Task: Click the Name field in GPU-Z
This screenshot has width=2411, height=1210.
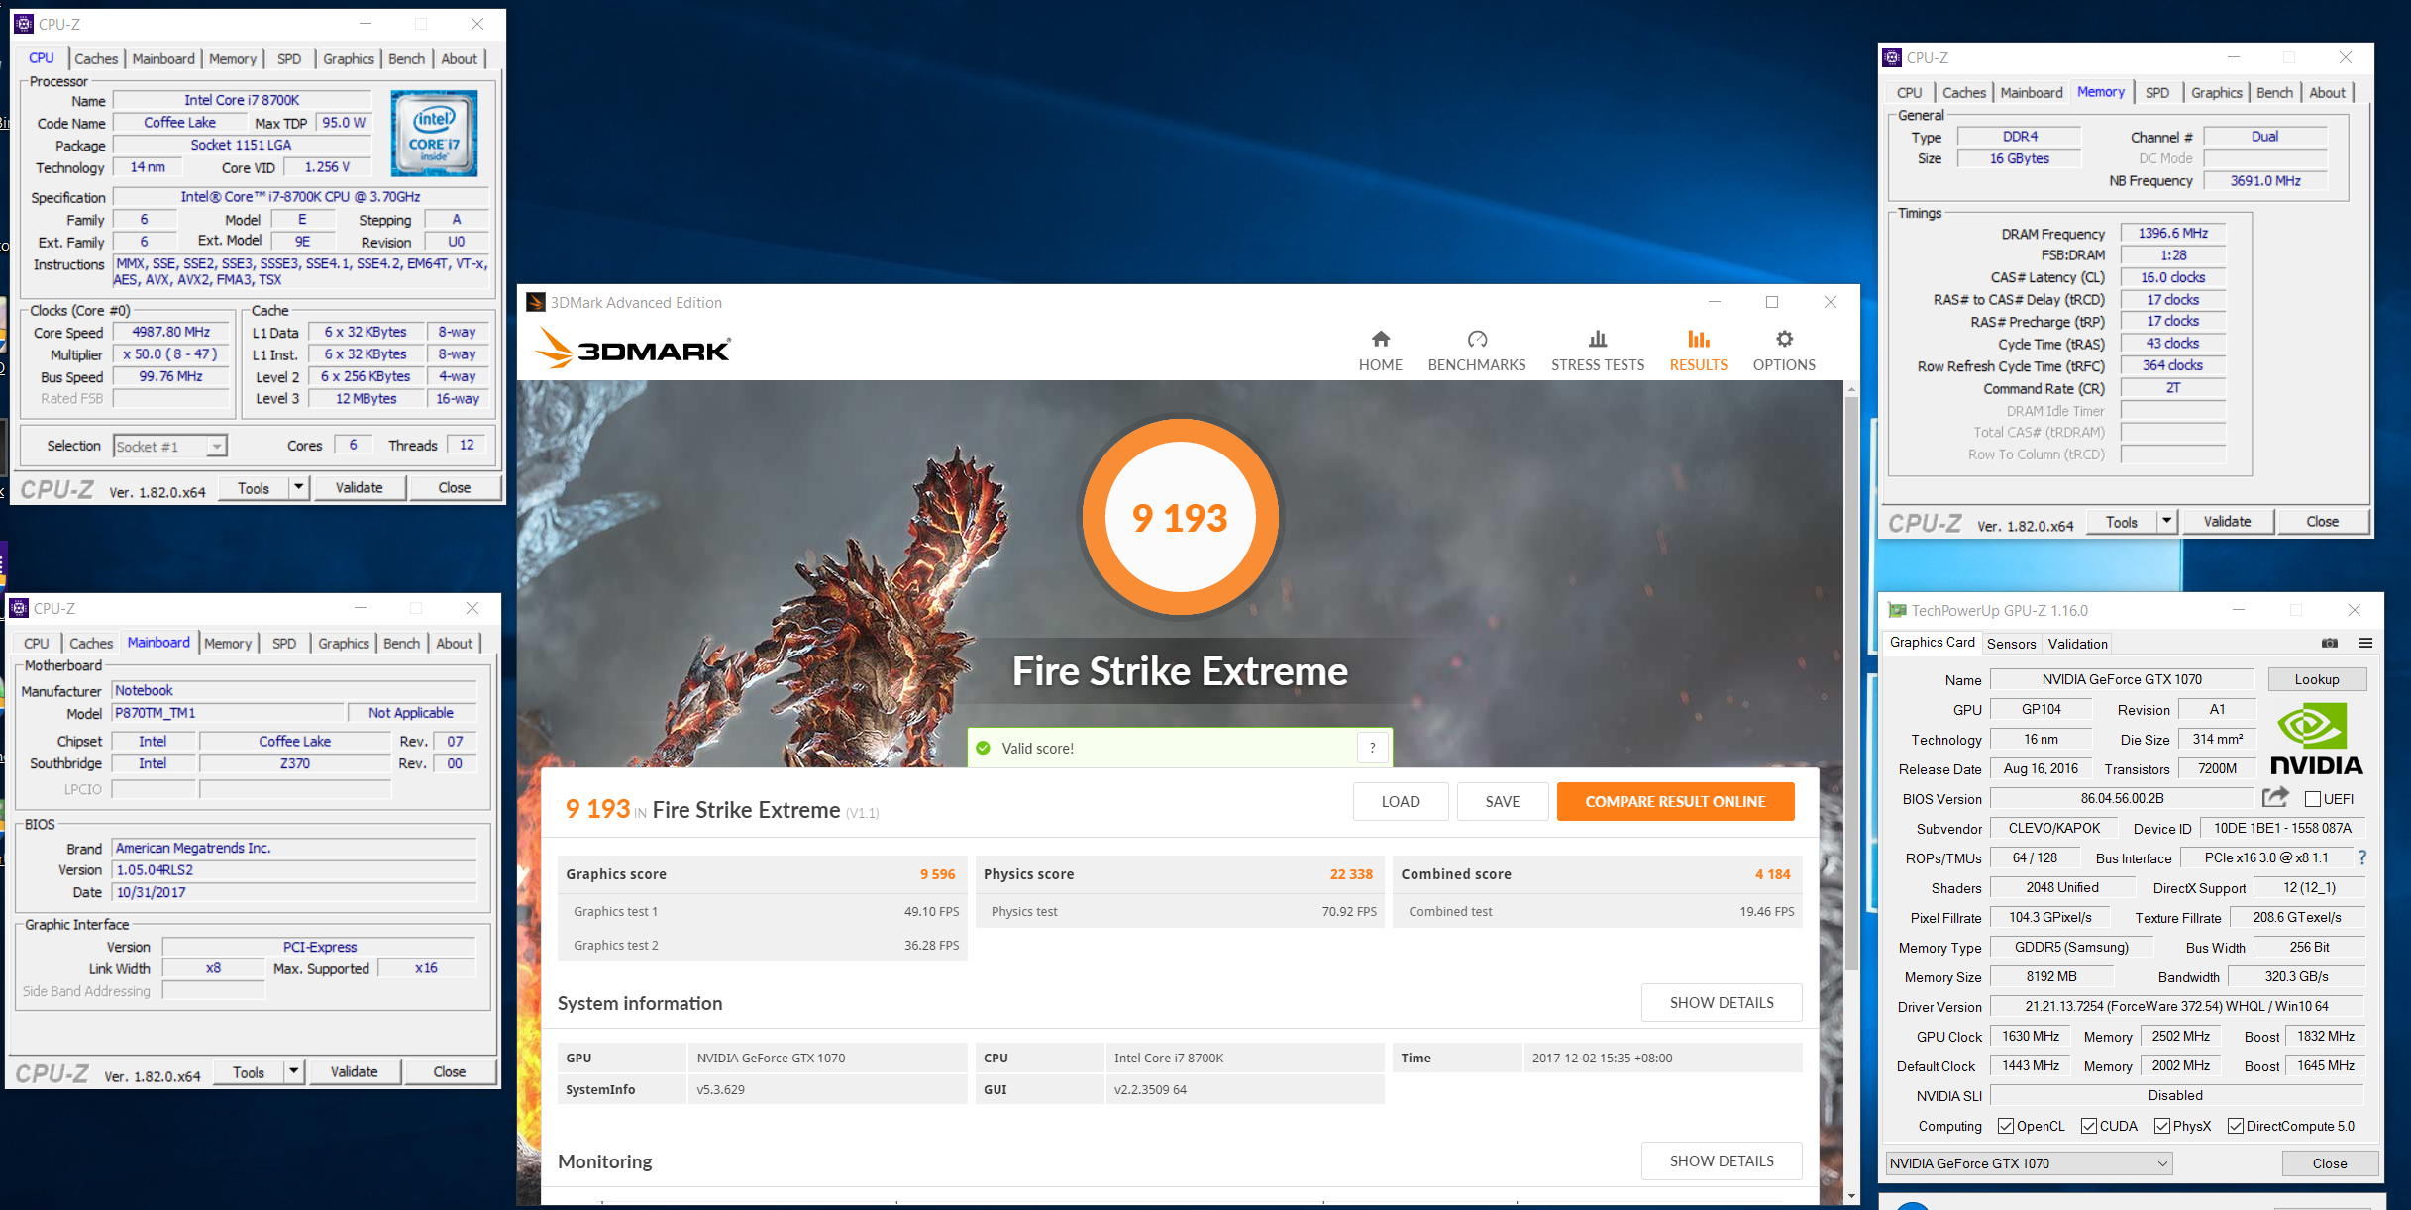Action: [x=2122, y=679]
